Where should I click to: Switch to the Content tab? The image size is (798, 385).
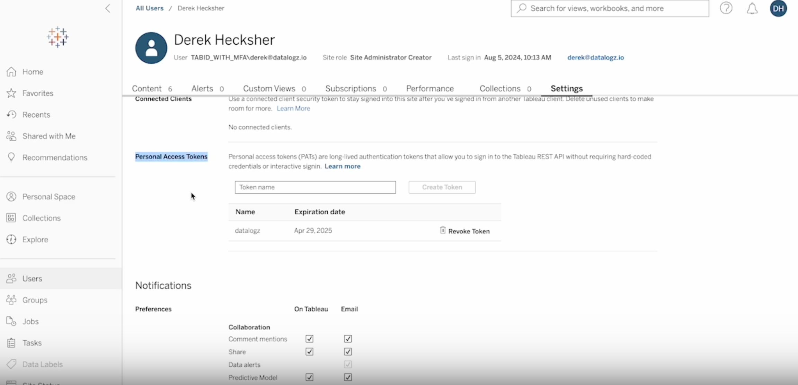pos(147,89)
